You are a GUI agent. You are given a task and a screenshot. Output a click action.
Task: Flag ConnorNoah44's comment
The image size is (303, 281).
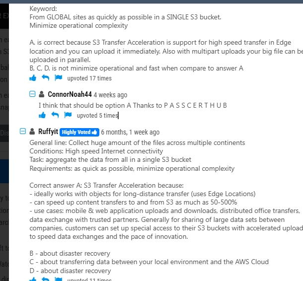68,115
